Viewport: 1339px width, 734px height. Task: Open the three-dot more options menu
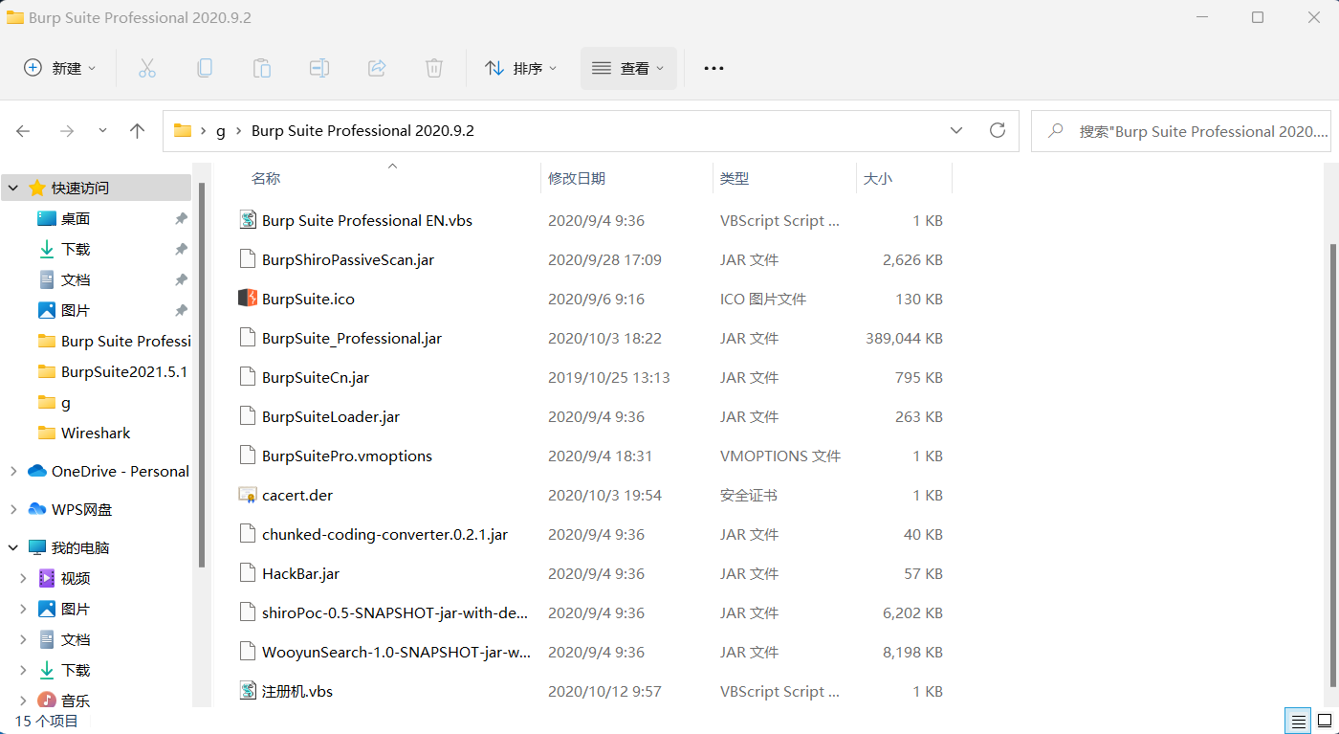click(x=713, y=68)
